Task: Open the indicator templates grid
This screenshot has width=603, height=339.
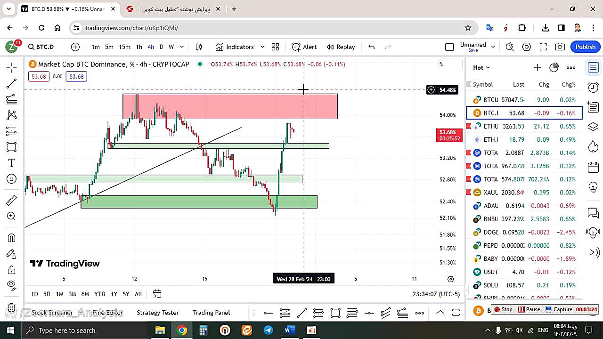Action: click(x=276, y=47)
